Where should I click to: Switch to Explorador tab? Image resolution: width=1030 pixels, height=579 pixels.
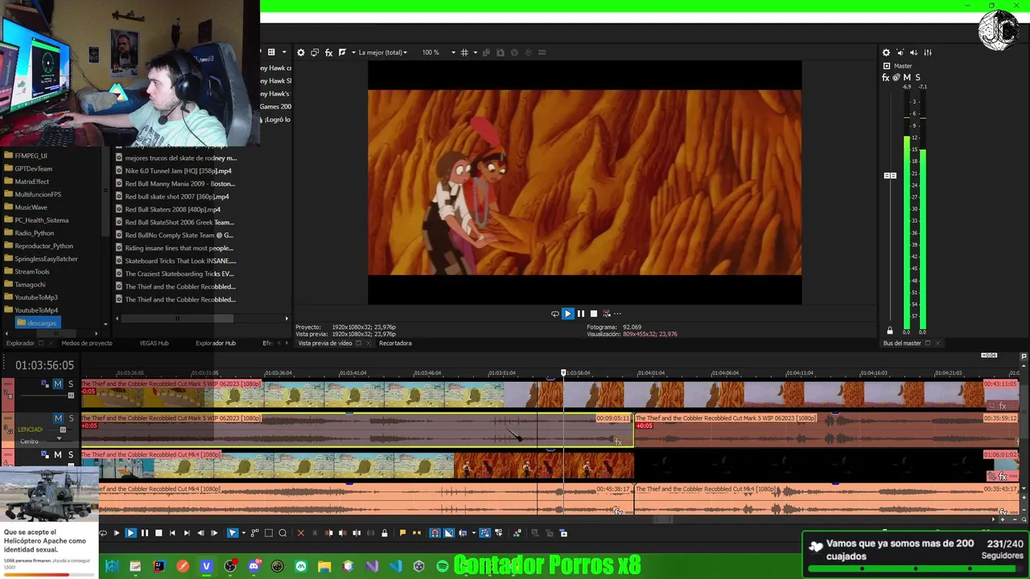pos(20,343)
